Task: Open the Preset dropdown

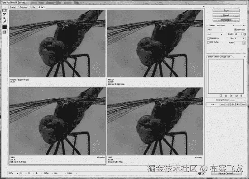Action: [x=225, y=25]
